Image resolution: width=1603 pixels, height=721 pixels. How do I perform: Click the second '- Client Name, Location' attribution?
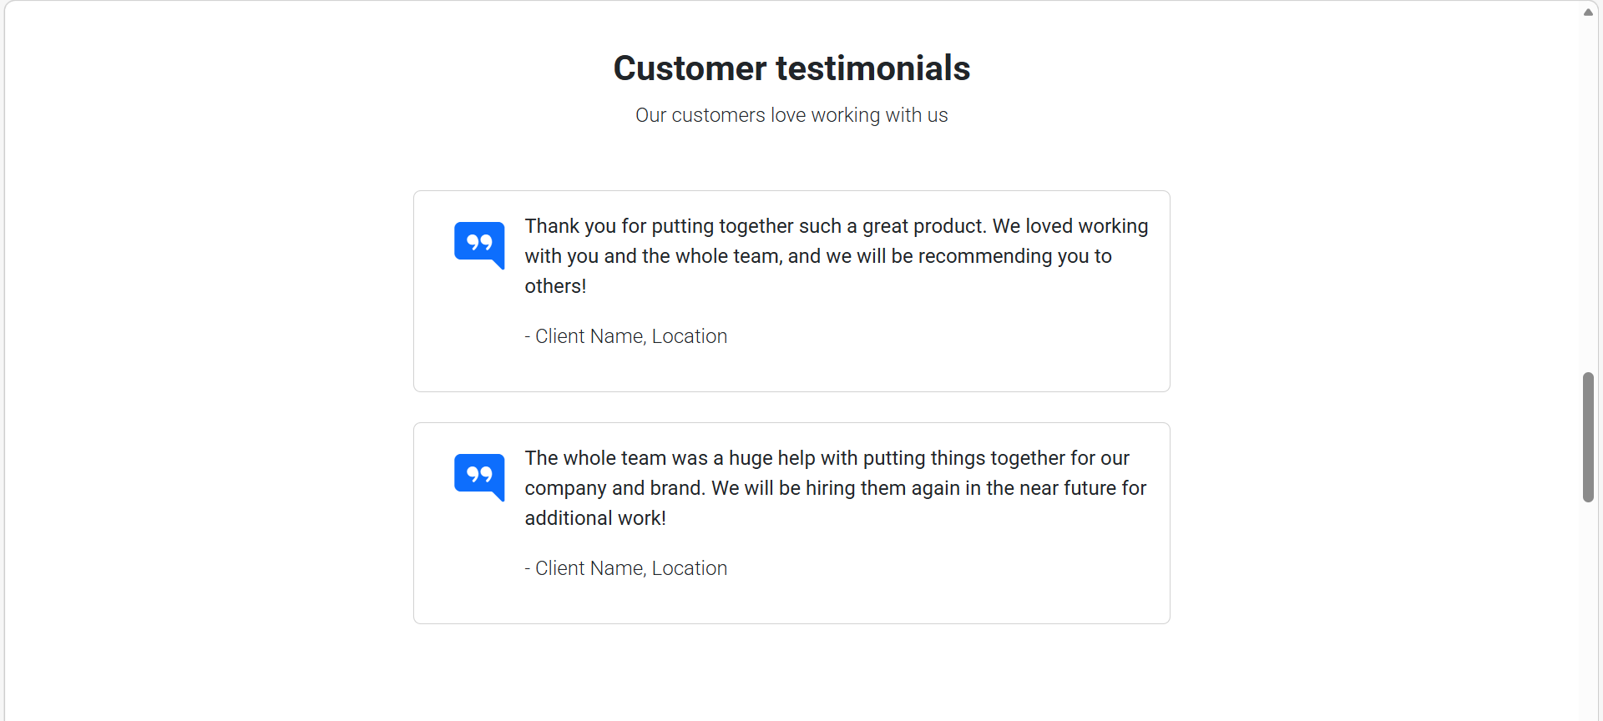[626, 568]
